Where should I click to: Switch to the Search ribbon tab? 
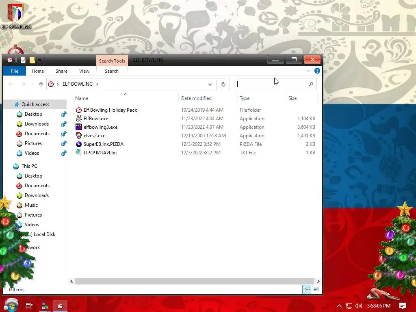point(112,71)
